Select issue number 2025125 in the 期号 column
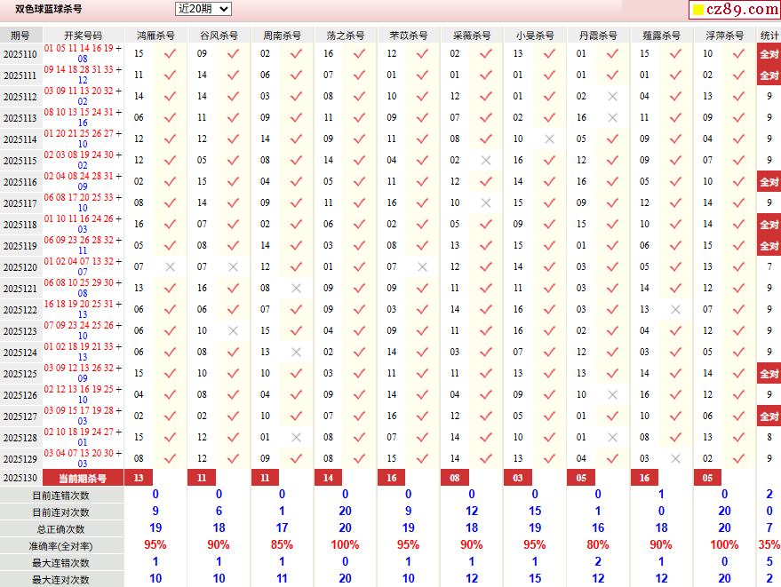Viewport: 781px width, 587px height. (x=20, y=374)
